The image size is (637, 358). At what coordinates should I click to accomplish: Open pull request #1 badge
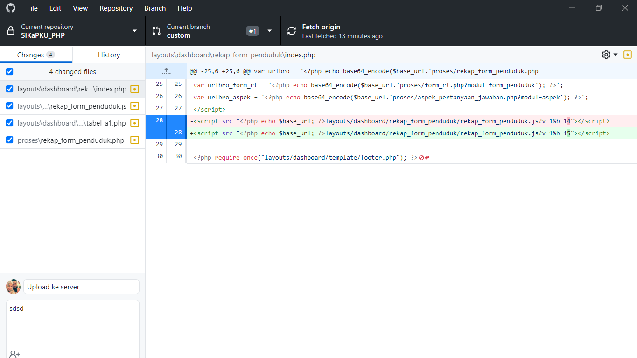[252, 31]
